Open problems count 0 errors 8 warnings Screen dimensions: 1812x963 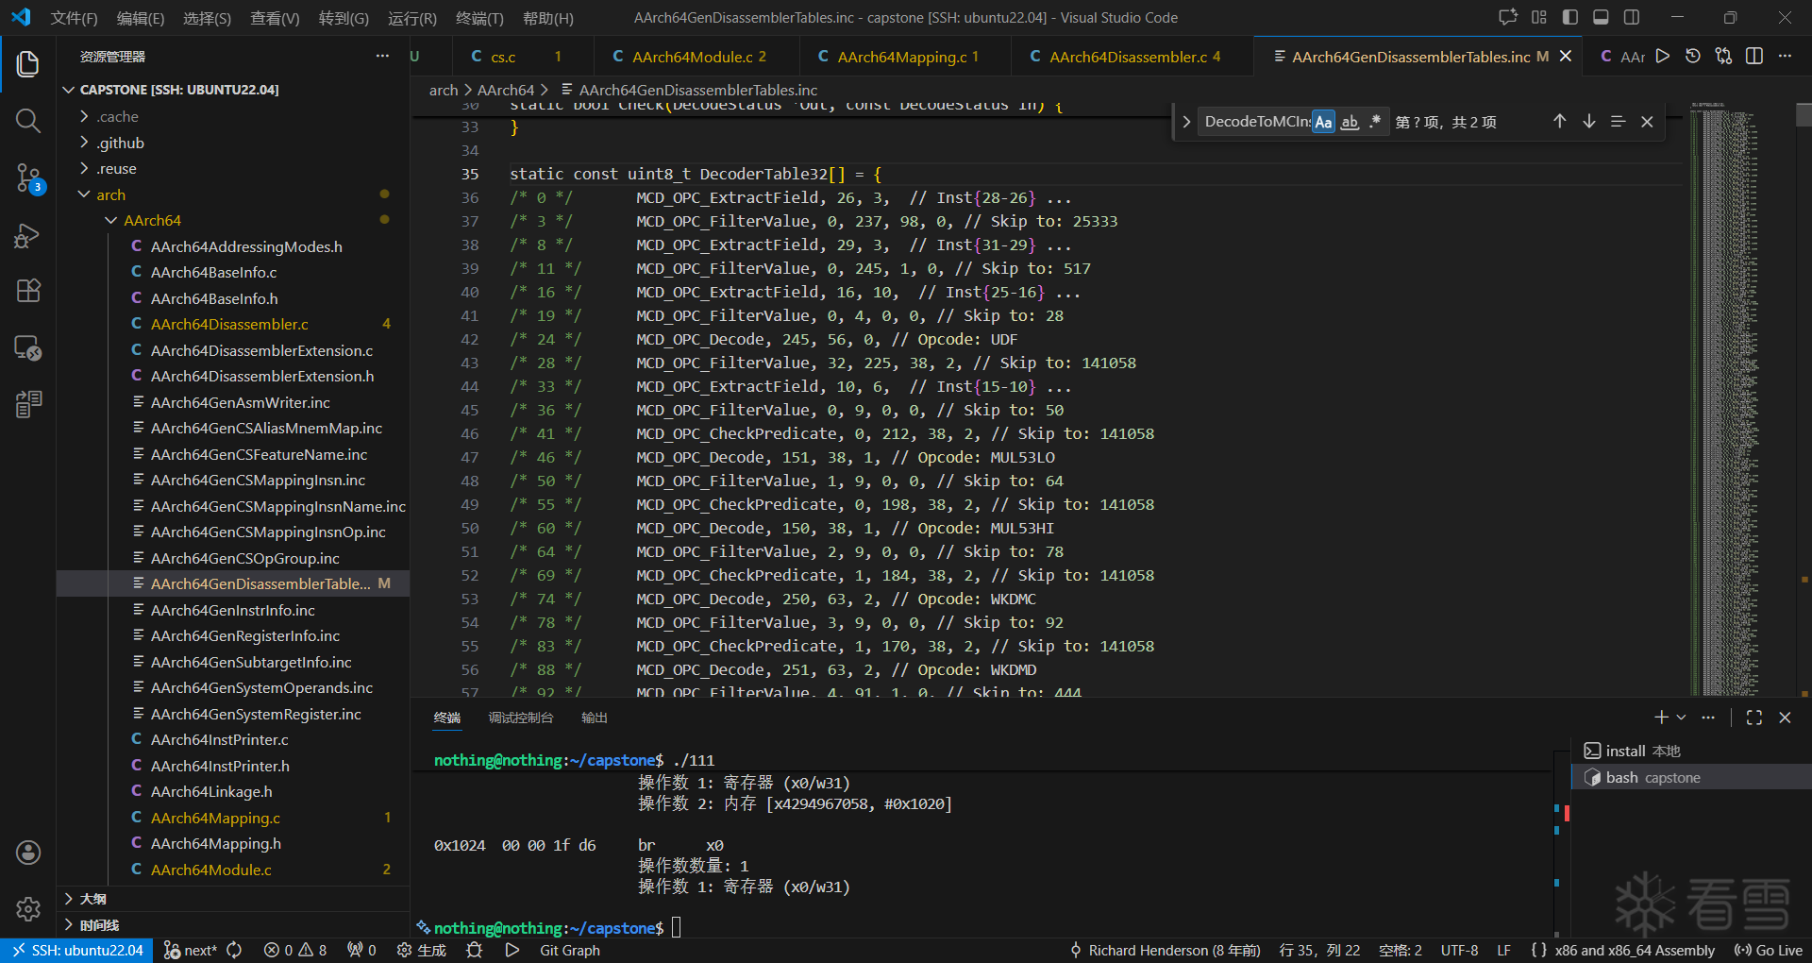pos(294,950)
